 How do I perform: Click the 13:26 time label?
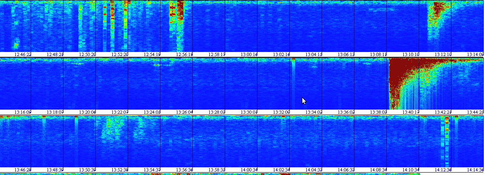coord(184,112)
